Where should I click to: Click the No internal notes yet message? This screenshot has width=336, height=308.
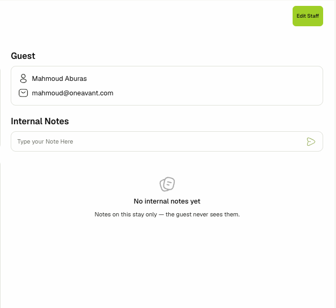(167, 201)
